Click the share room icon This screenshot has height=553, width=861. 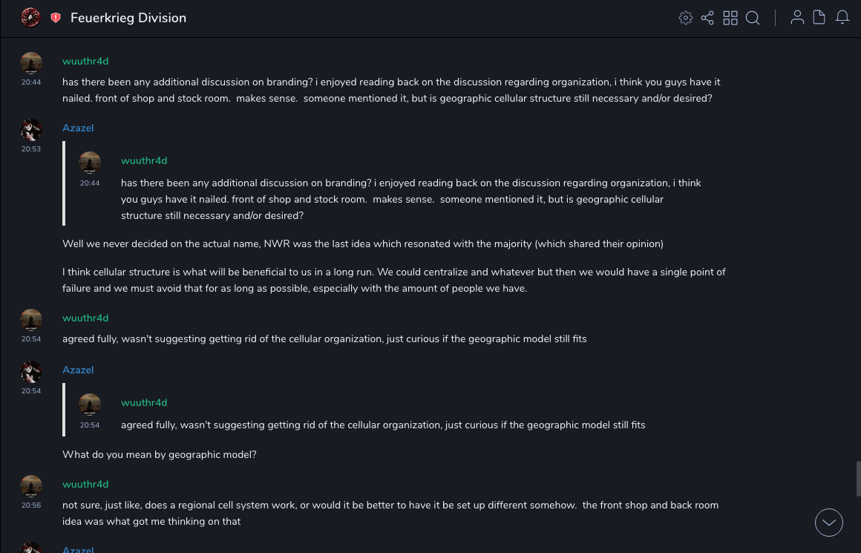pyautogui.click(x=707, y=18)
